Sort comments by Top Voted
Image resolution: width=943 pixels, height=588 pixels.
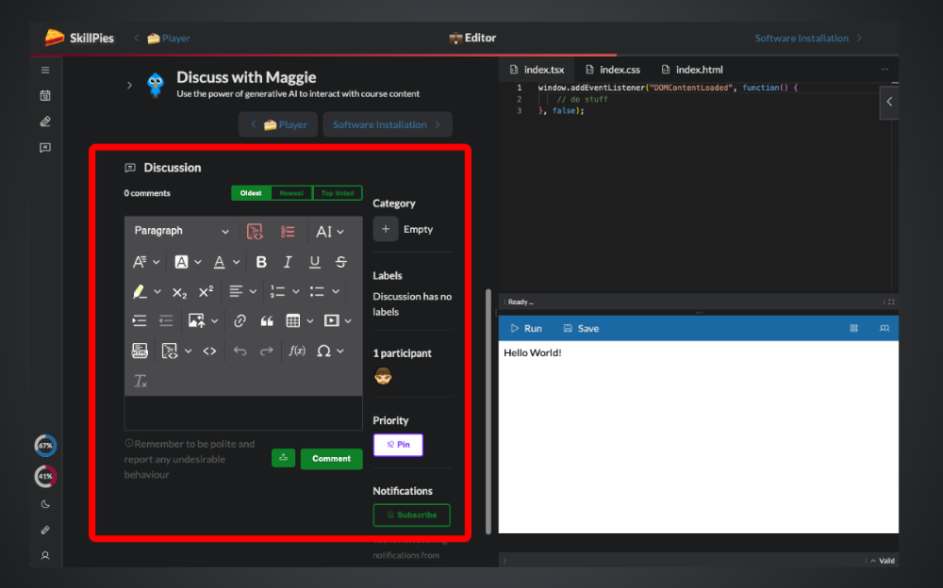(338, 193)
